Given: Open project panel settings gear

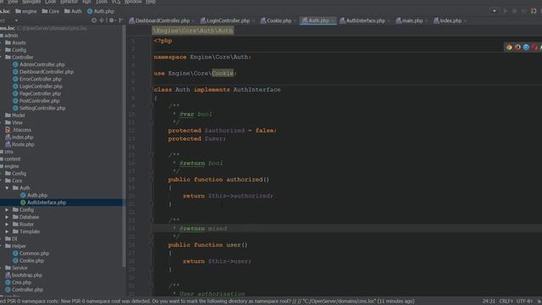Looking at the screenshot, I should (x=111, y=20).
